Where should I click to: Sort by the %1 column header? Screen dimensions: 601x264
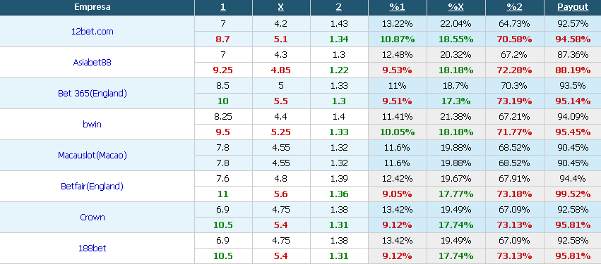(397, 7)
